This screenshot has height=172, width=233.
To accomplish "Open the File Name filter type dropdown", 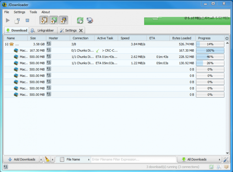I will click(x=73, y=159).
